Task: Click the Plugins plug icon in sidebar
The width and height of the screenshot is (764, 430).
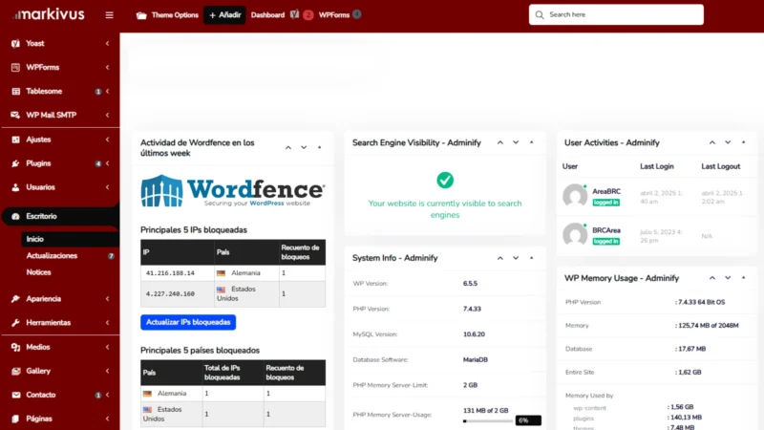Action: coord(15,163)
